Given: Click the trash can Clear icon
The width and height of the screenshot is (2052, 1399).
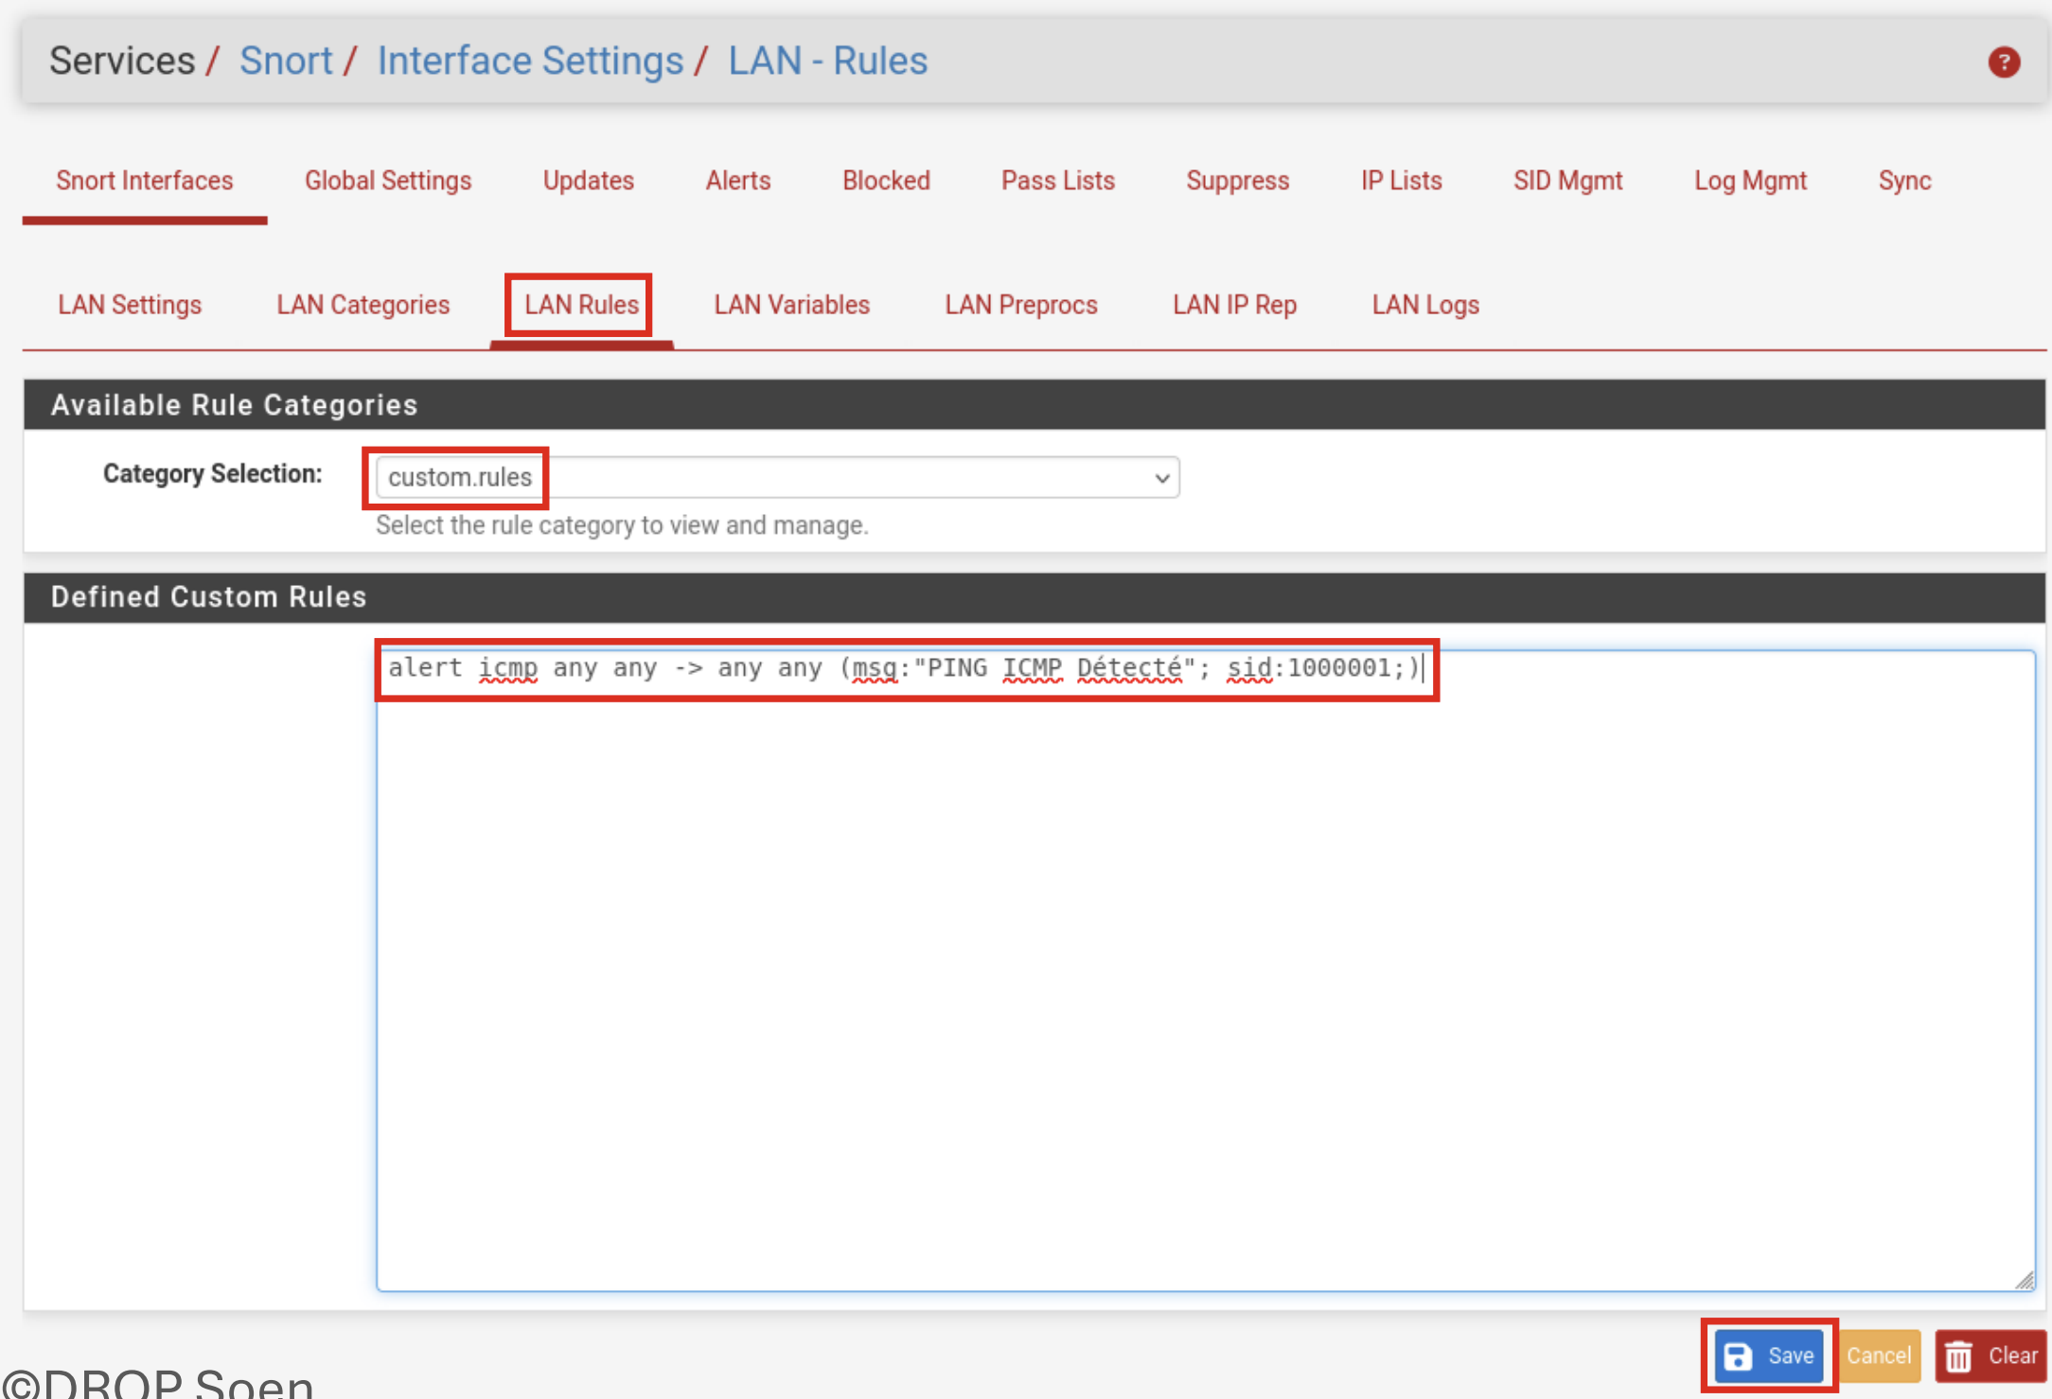Looking at the screenshot, I should click(1958, 1356).
